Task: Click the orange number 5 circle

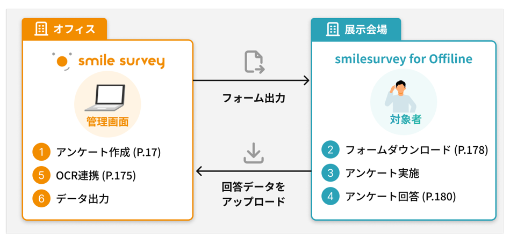Action: [x=41, y=176]
